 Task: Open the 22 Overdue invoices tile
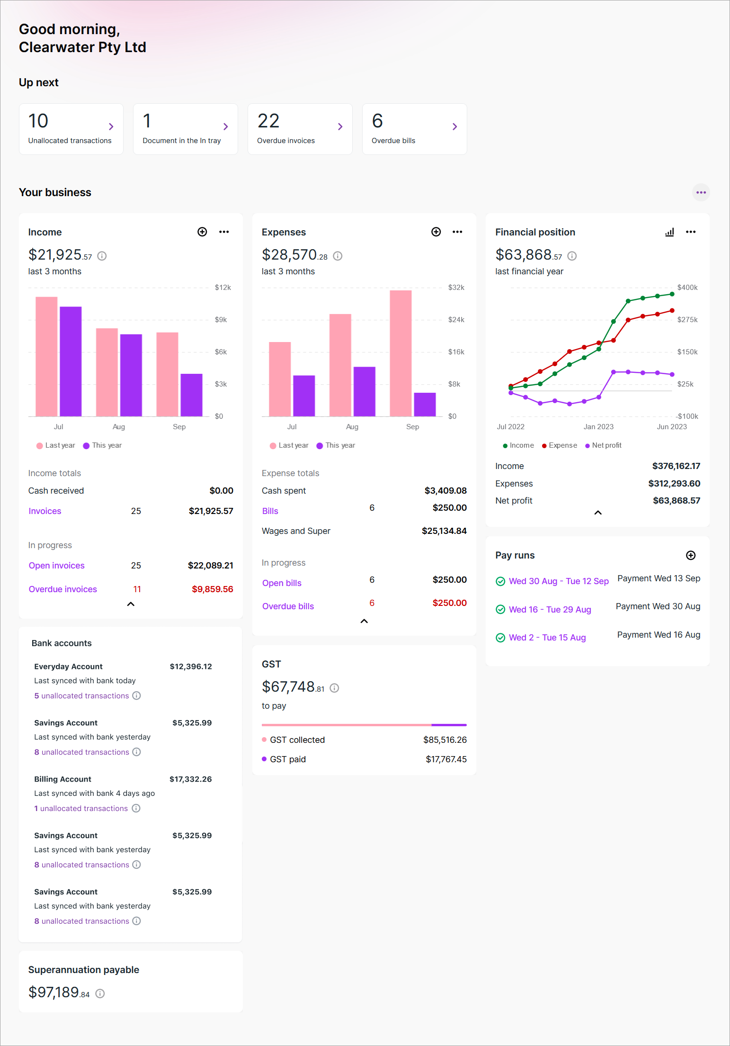[x=300, y=129]
